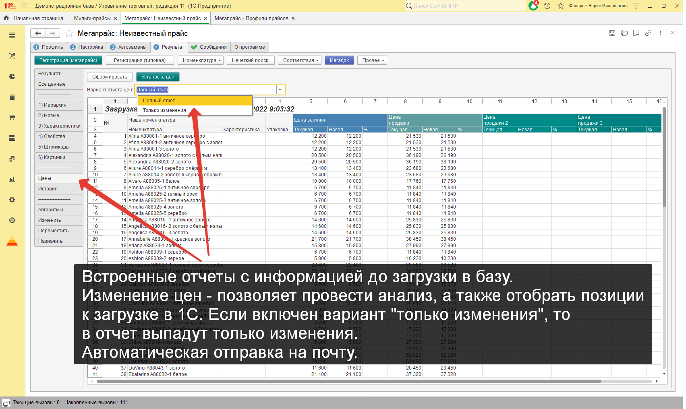
Task: Go forward with right arrow button
Action: [x=52, y=33]
